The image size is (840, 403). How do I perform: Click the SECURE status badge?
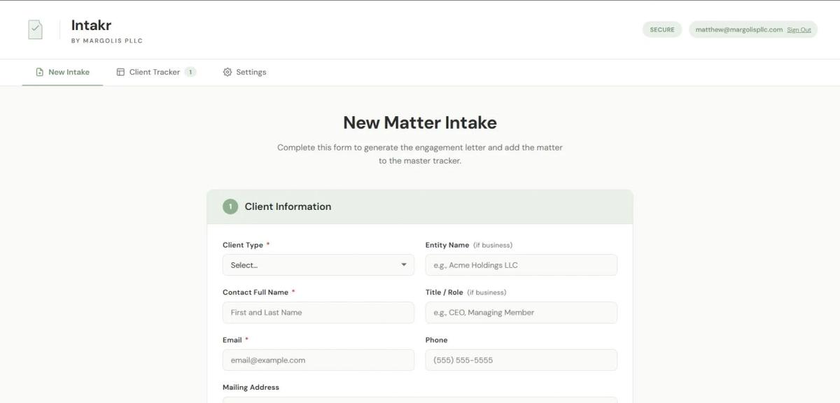tap(661, 29)
